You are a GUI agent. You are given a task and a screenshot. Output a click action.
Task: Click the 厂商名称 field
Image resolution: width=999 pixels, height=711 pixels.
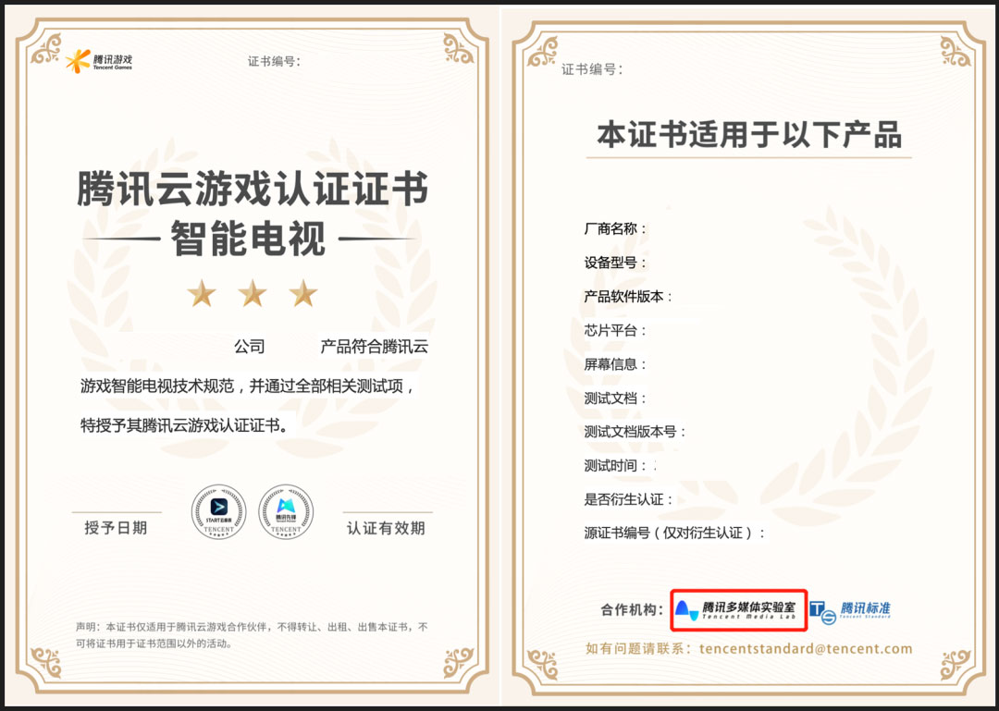tap(616, 228)
